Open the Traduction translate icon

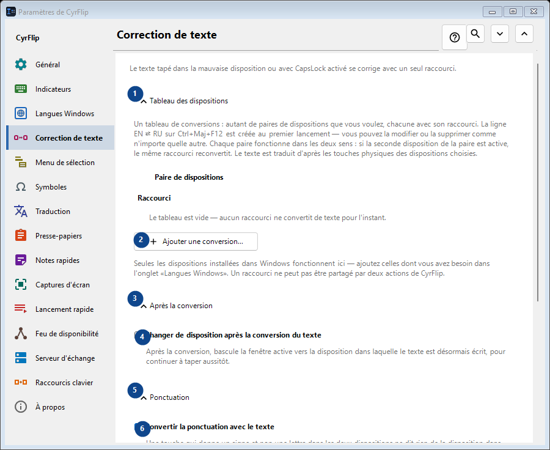click(21, 212)
